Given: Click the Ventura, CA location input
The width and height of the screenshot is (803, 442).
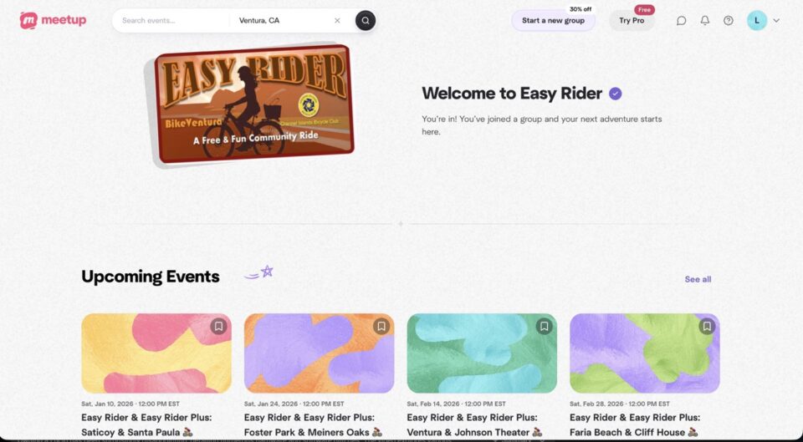Looking at the screenshot, I should click(283, 20).
